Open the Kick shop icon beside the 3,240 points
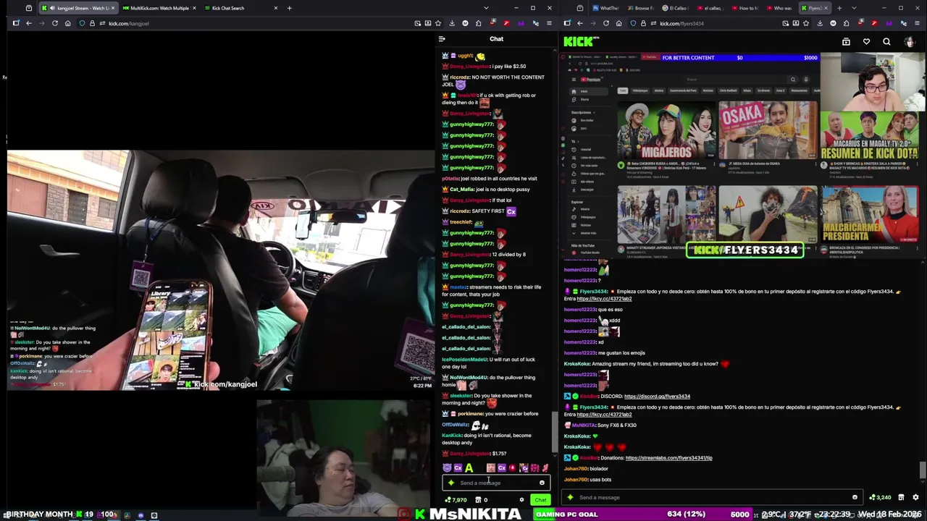 [x=901, y=497]
